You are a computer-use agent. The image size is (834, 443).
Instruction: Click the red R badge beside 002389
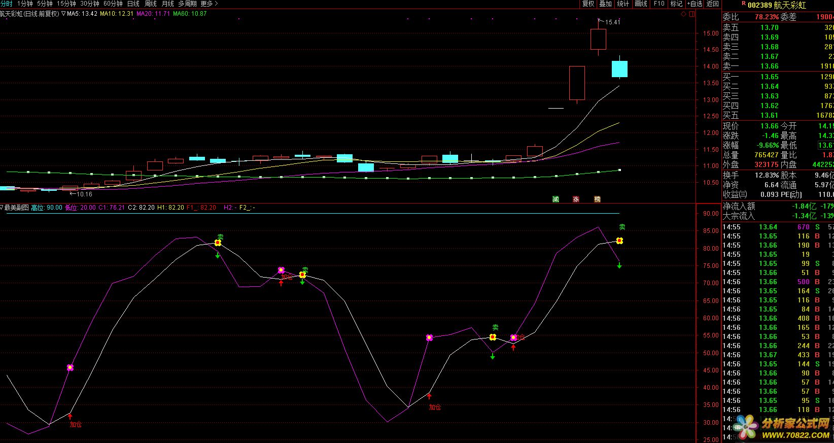(743, 4)
